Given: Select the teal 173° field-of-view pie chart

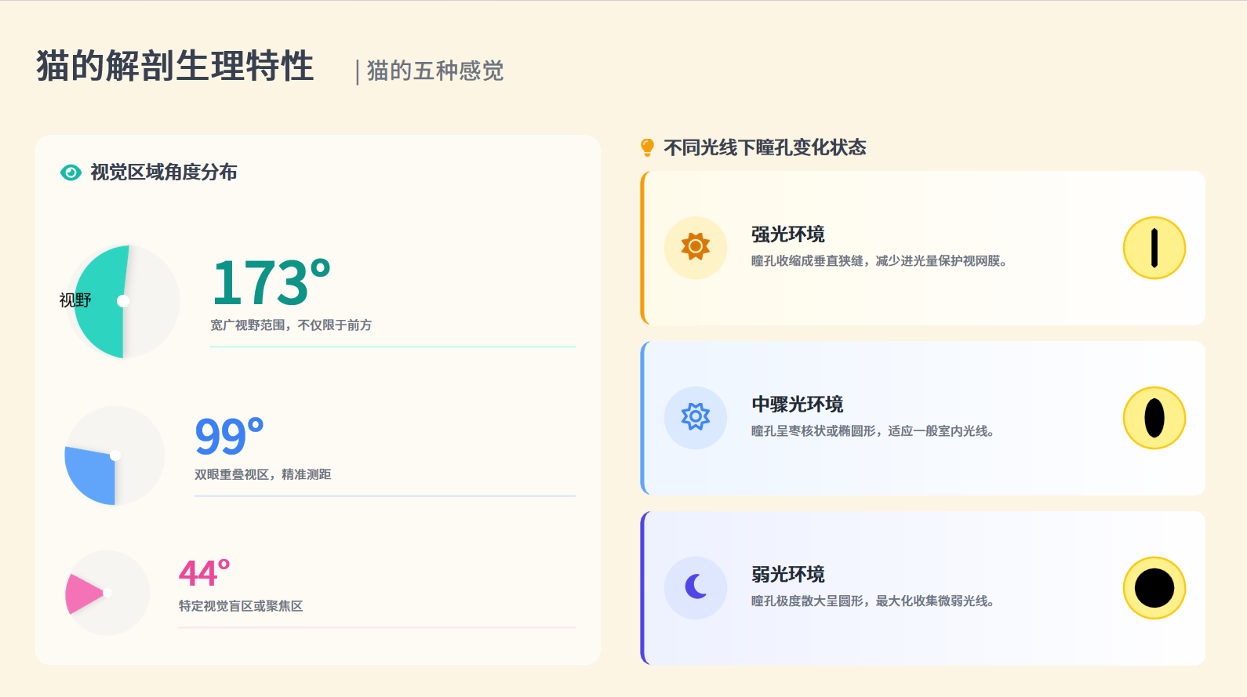Looking at the screenshot, I should 123,302.
